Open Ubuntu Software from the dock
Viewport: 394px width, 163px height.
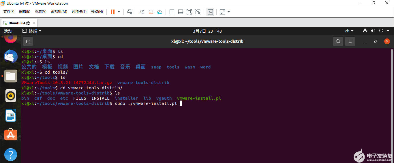[x=11, y=135]
